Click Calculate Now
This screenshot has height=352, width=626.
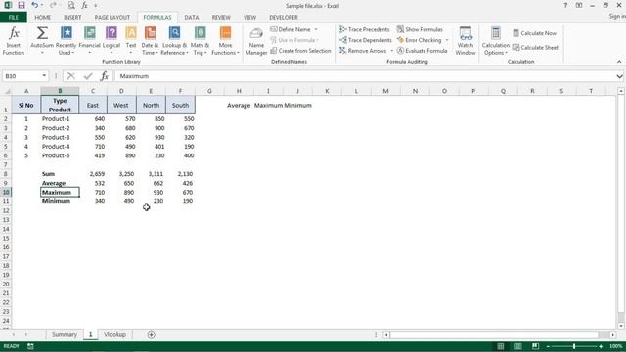pyautogui.click(x=535, y=33)
